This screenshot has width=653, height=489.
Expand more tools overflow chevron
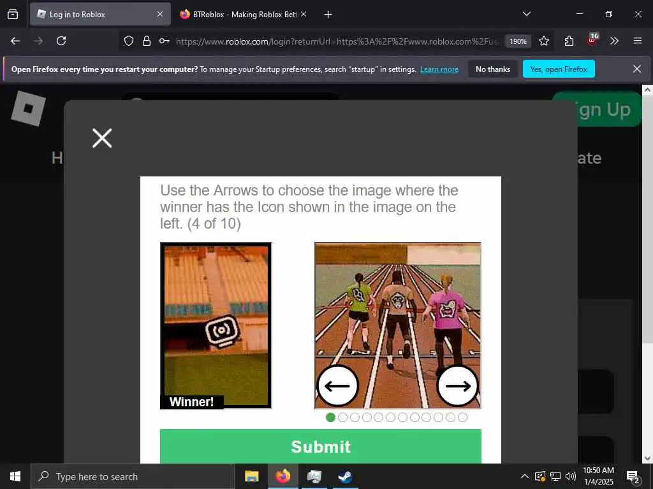614,41
